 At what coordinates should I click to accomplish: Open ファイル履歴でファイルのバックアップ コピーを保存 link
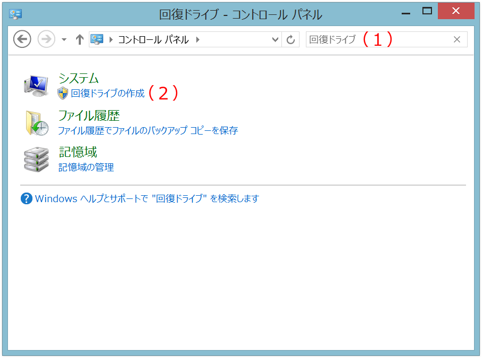(148, 131)
